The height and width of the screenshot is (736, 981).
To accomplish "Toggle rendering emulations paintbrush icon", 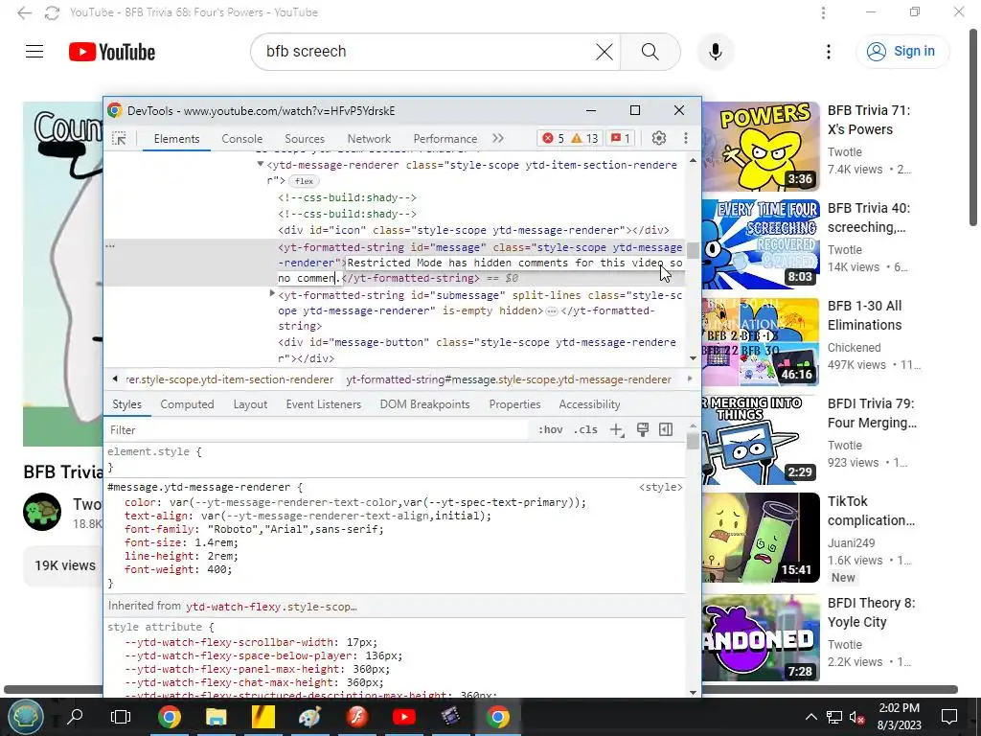I will (x=643, y=429).
